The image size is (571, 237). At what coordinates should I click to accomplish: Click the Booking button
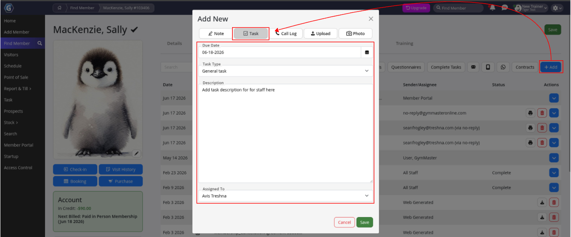pos(75,181)
